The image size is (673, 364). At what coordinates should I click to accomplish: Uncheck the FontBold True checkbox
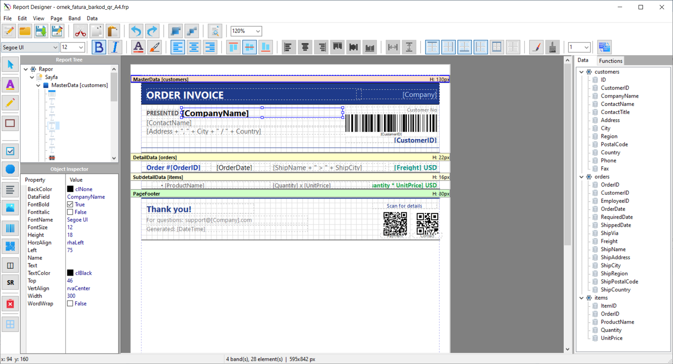pos(70,205)
